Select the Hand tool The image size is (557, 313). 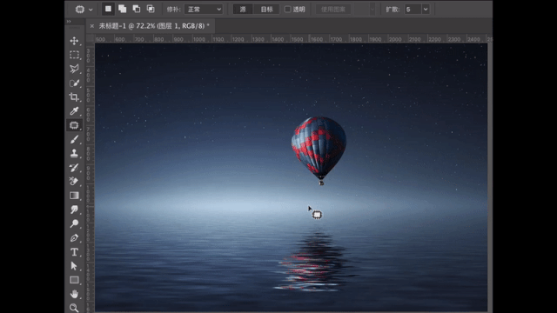74,294
